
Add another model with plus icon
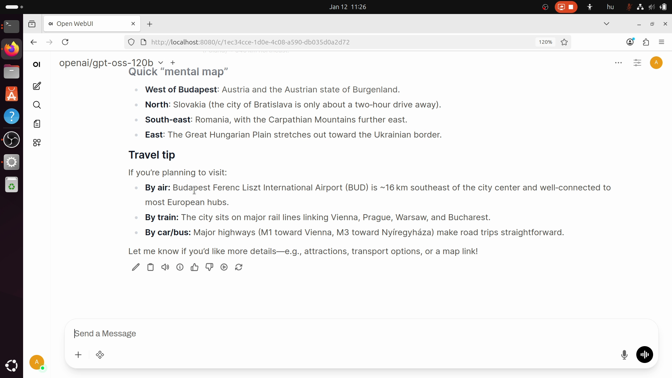click(x=173, y=63)
